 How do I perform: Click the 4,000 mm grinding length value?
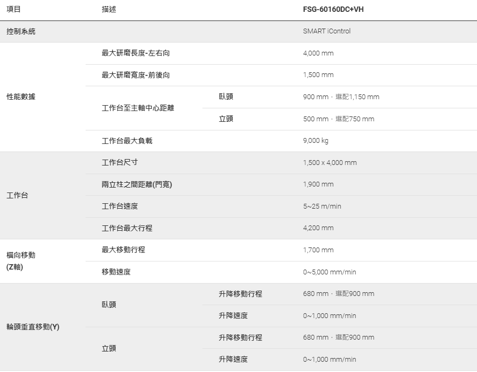(x=318, y=53)
